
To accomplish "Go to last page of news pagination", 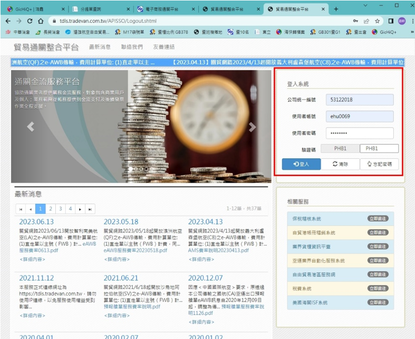I will click(90, 209).
